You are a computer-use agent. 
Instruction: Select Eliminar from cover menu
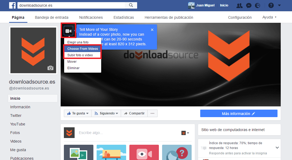(x=83, y=68)
